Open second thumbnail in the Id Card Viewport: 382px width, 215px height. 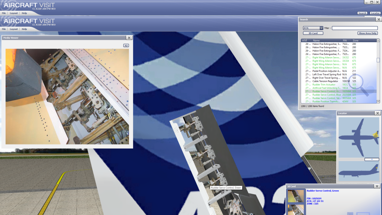(x=296, y=210)
